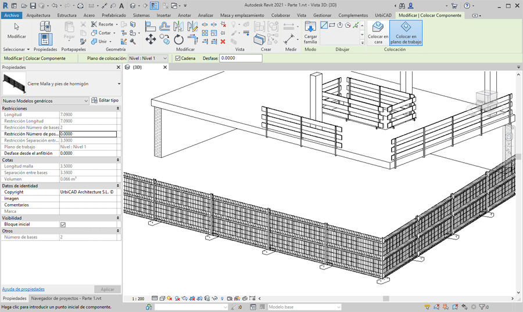Toggle the Propiedades palette button
This screenshot has height=312, width=523.
pyautogui.click(x=45, y=38)
